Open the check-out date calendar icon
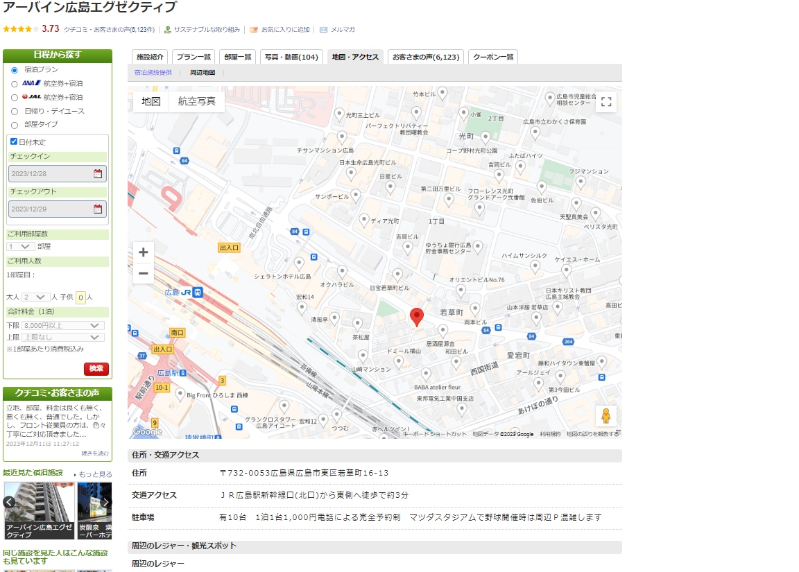The width and height of the screenshot is (799, 572). coord(98,209)
